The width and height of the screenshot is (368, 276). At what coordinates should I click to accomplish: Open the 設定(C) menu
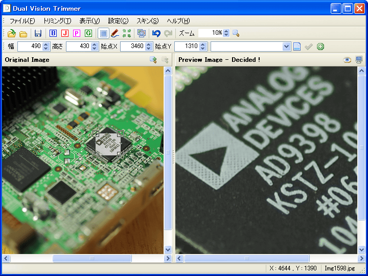tap(118, 21)
